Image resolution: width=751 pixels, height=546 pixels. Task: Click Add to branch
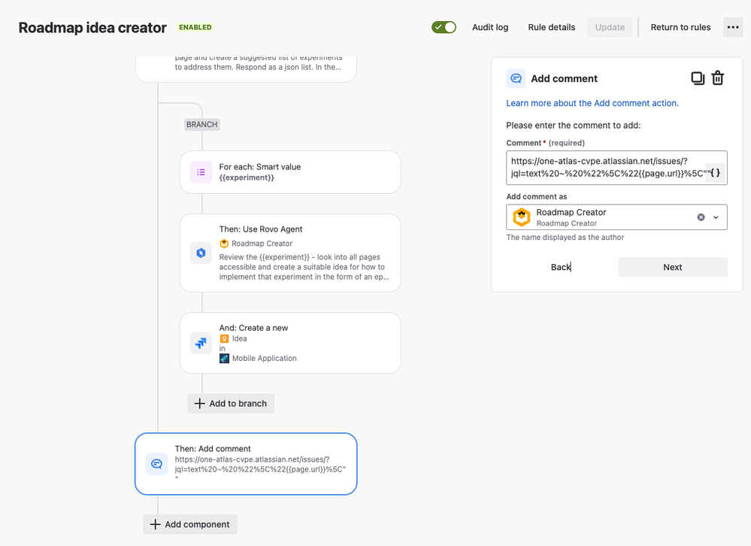point(231,403)
